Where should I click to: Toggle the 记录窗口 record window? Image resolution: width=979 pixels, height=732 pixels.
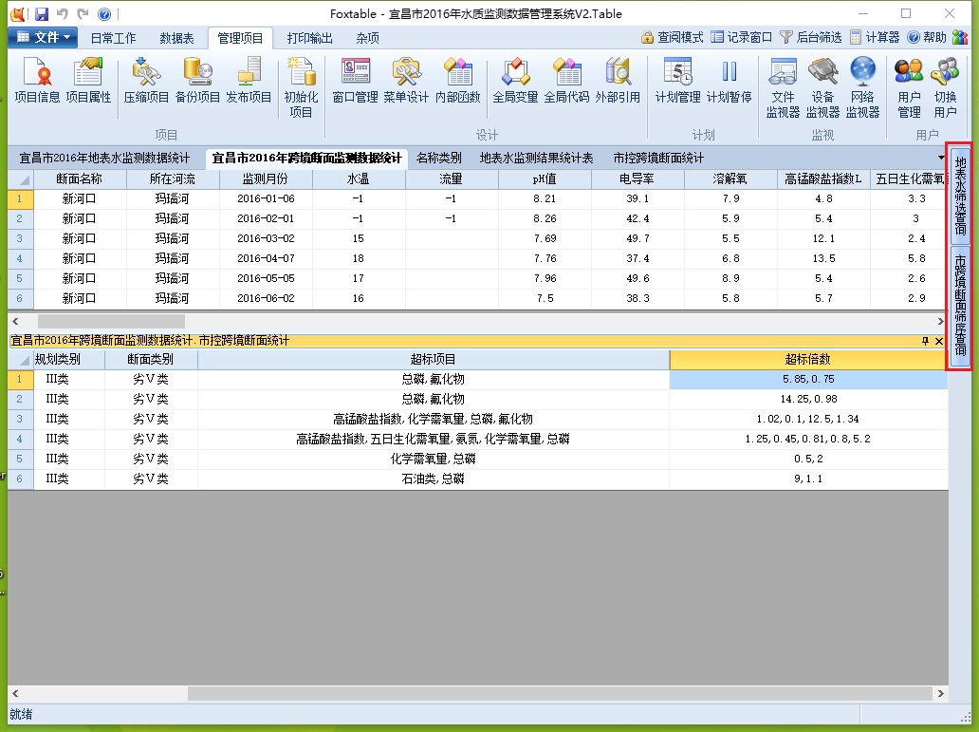pos(741,38)
